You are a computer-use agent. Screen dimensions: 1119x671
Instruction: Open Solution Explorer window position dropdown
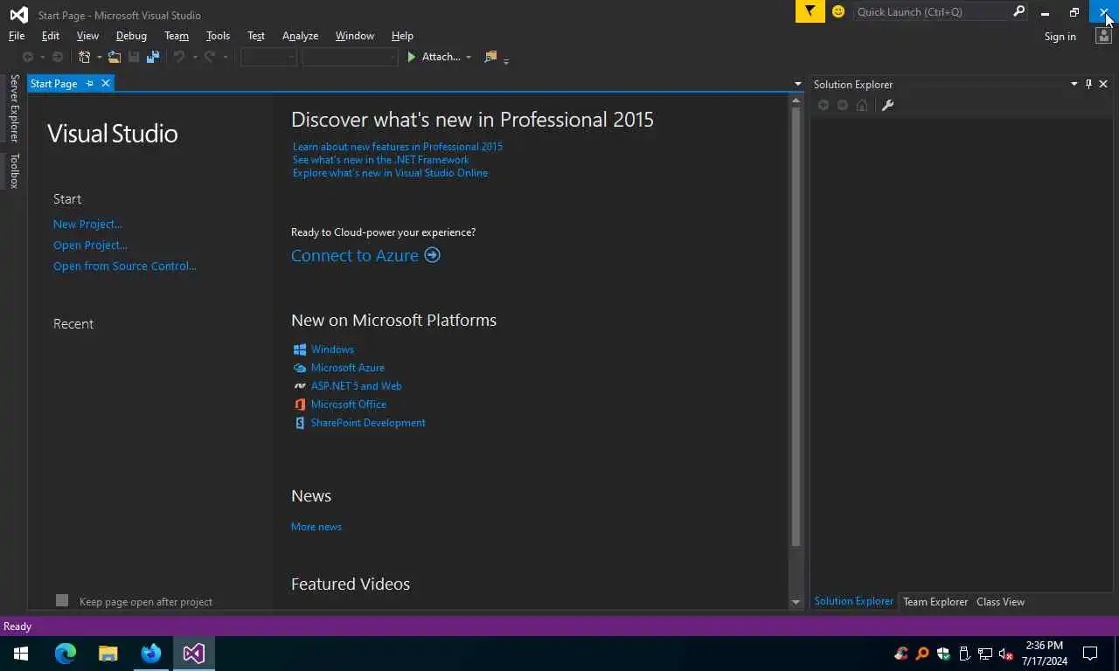point(1074,84)
